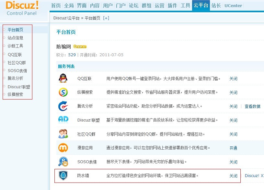Select the 工具 top menu

(185, 5)
